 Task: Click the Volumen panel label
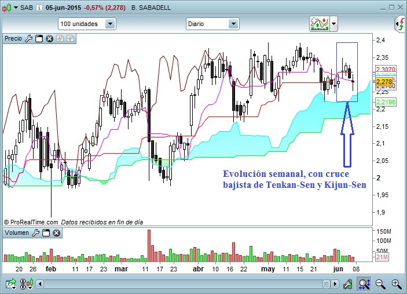point(17,233)
